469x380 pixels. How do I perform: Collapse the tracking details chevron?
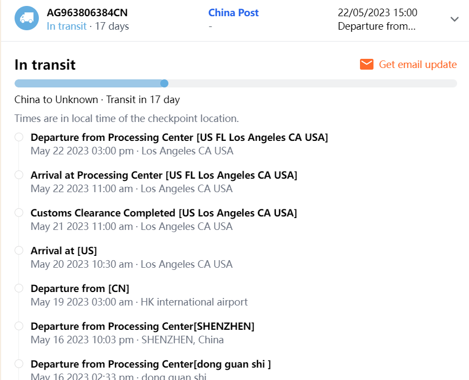(454, 19)
